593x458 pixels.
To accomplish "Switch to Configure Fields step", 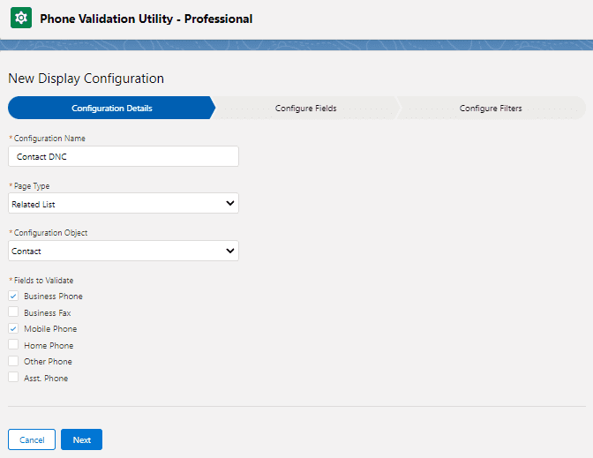I will [x=305, y=109].
